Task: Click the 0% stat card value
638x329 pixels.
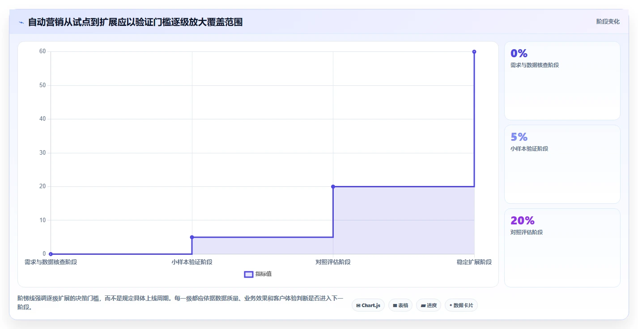Action: coord(519,53)
